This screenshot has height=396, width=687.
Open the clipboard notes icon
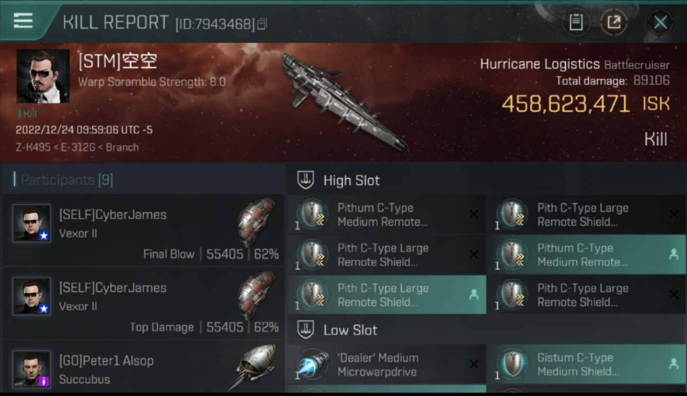(x=575, y=23)
